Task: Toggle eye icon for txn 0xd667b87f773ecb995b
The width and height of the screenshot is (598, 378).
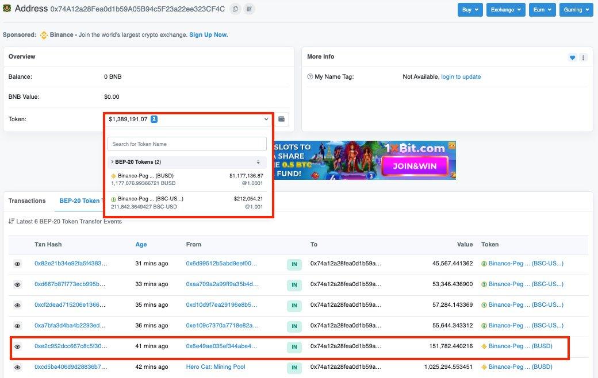Action: pyautogui.click(x=18, y=284)
